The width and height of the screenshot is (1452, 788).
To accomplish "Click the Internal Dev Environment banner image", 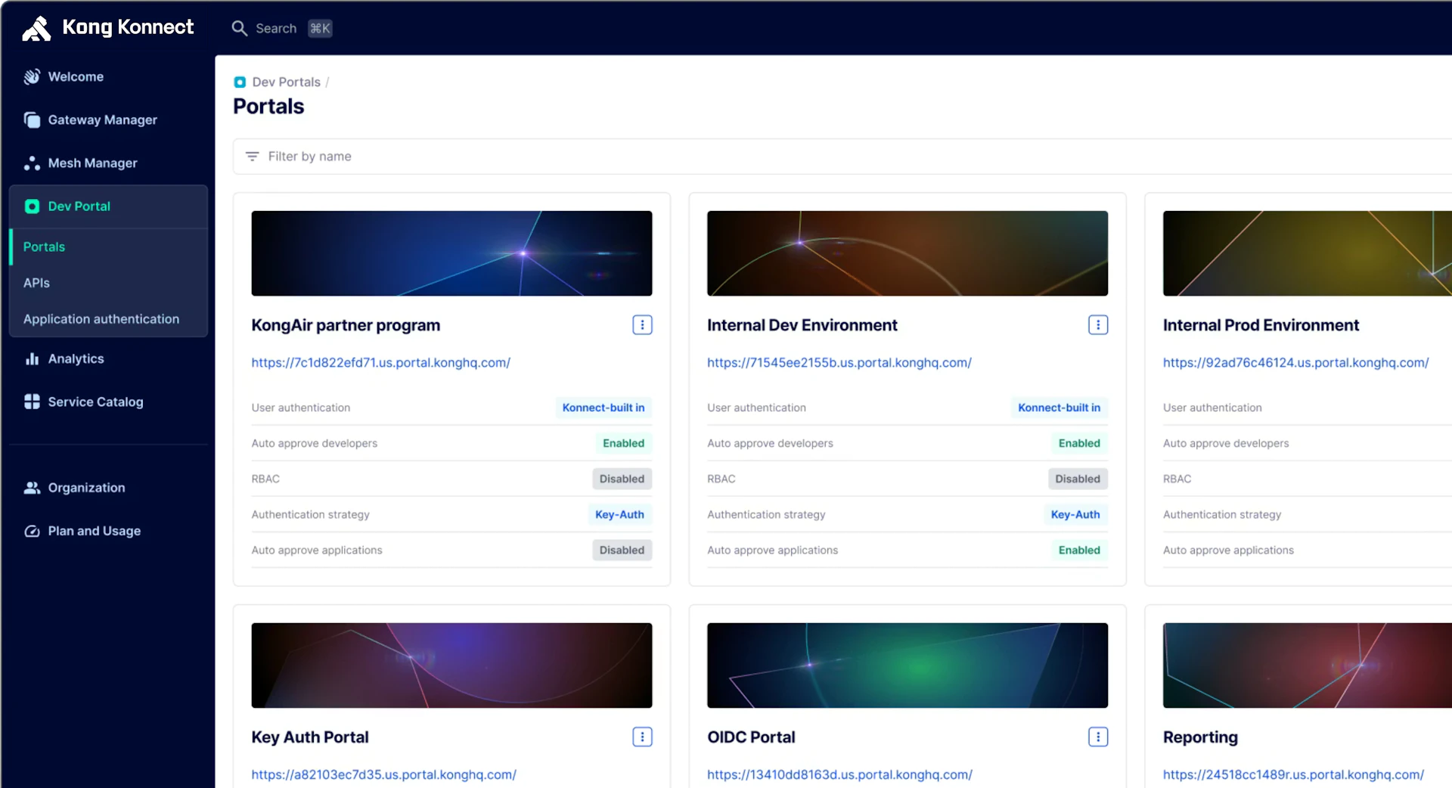I will click(x=907, y=253).
